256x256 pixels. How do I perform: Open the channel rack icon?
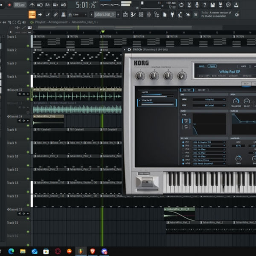(x=141, y=15)
